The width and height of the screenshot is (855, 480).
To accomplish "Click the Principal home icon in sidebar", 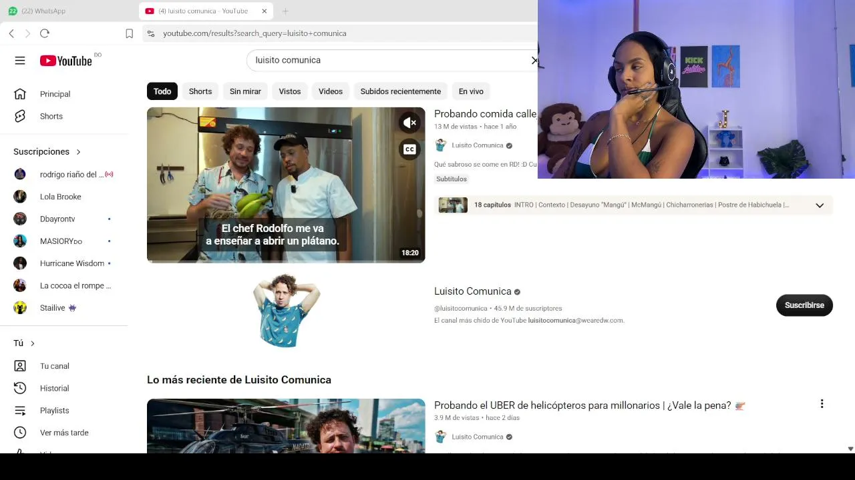I will click(20, 94).
